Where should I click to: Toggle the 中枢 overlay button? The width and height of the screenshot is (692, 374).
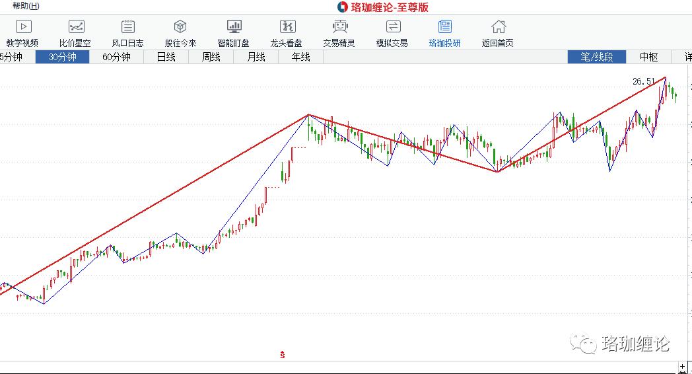pos(648,57)
